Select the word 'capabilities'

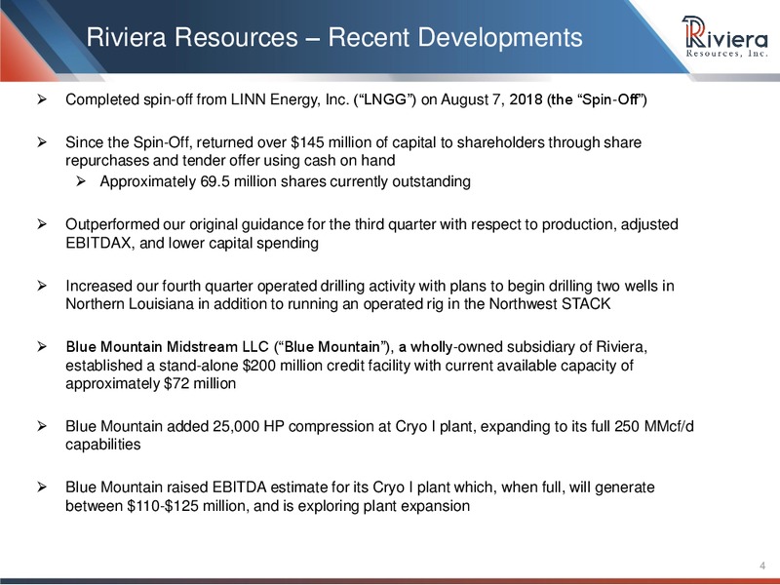click(x=103, y=445)
